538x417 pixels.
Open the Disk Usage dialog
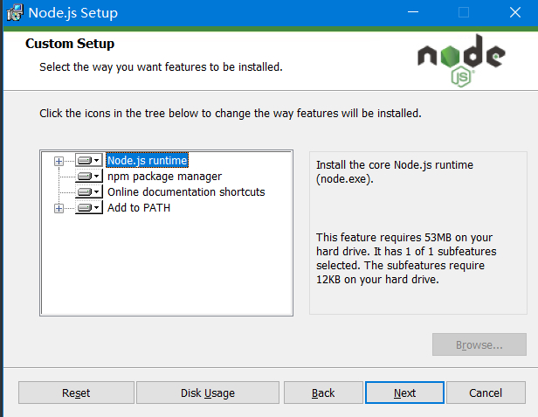(x=208, y=393)
